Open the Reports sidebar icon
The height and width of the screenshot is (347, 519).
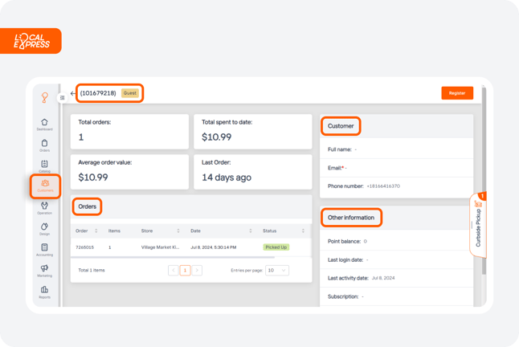(44, 292)
